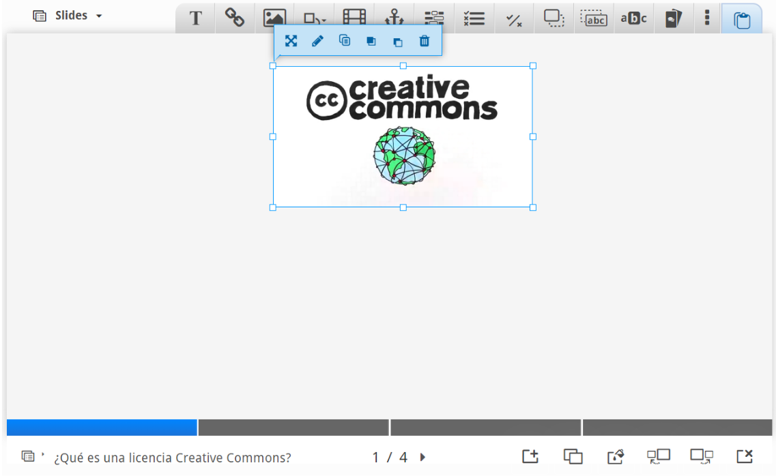Open the Slides dropdown menu

click(68, 16)
